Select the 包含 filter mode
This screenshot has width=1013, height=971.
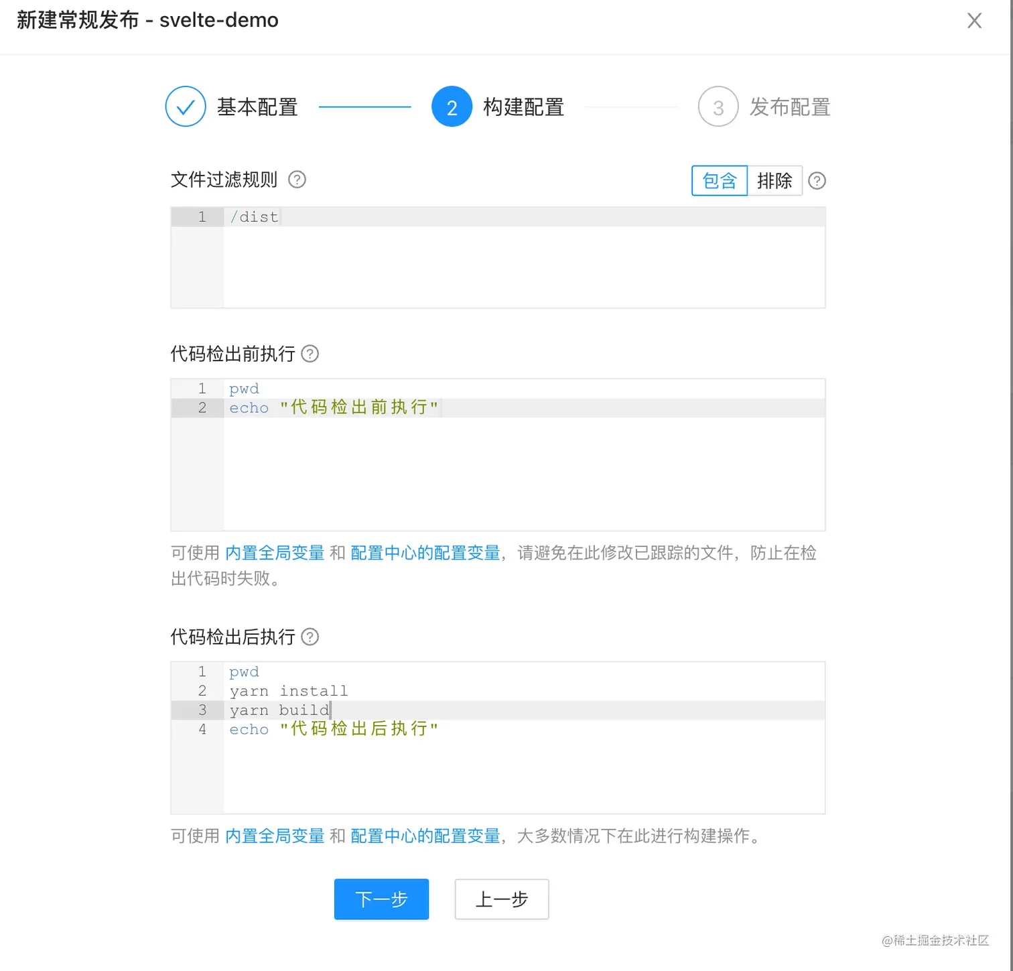(x=720, y=181)
